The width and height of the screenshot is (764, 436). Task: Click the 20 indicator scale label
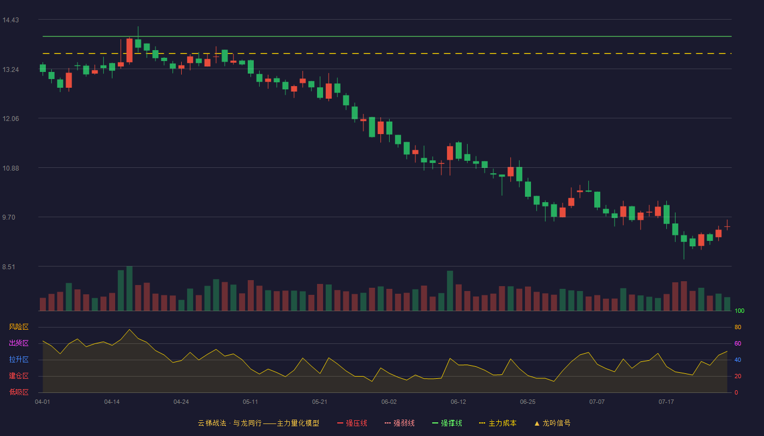[x=738, y=376]
